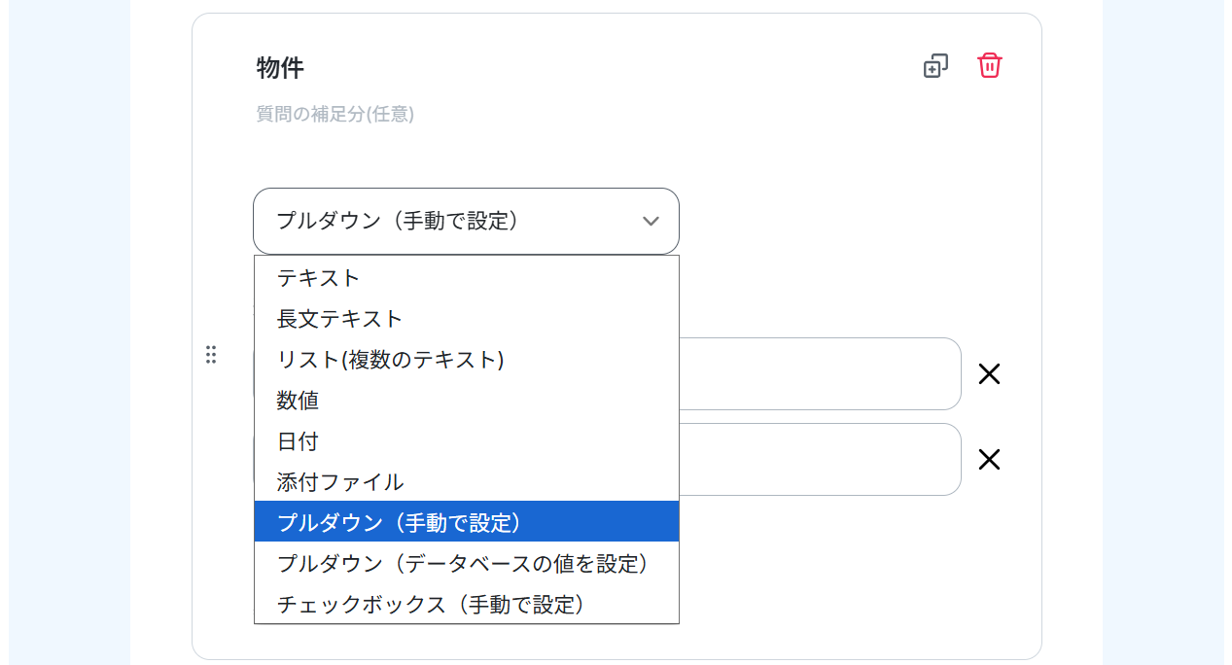Duplicate the 物件 question with copy icon
The image size is (1232, 665).
click(935, 66)
